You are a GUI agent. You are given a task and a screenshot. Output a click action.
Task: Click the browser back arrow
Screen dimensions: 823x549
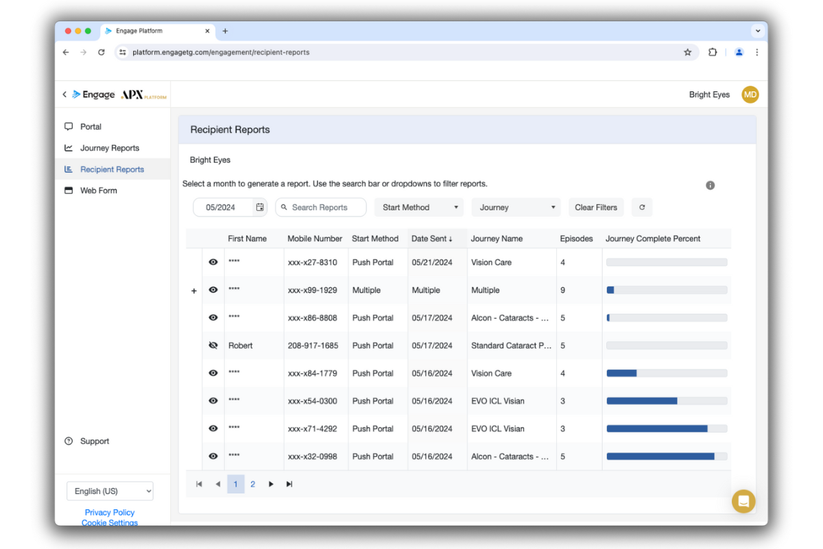(66, 52)
